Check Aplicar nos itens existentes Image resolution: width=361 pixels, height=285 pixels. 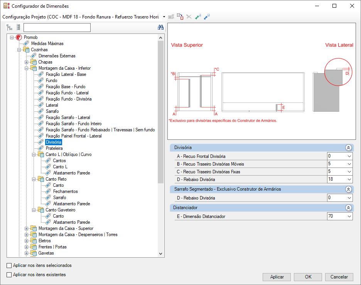tap(9, 275)
